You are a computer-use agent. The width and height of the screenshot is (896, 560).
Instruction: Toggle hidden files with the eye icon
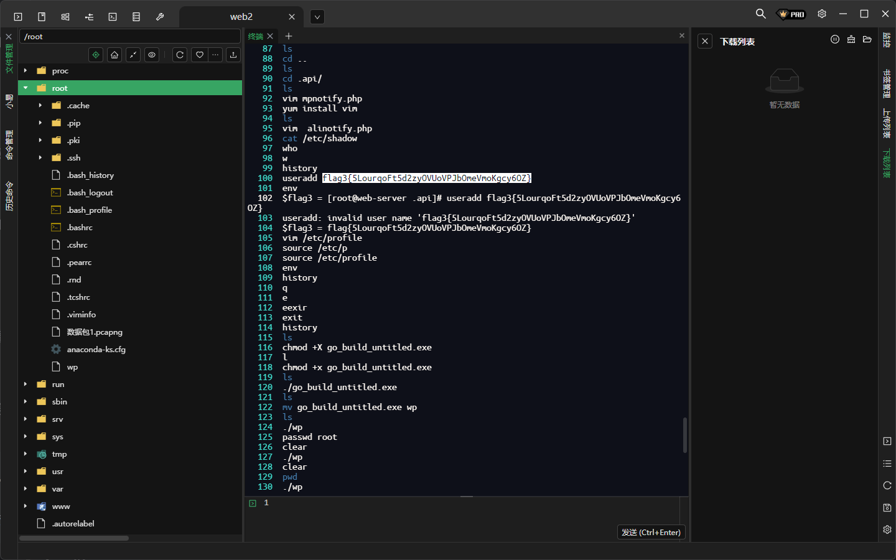coord(152,55)
